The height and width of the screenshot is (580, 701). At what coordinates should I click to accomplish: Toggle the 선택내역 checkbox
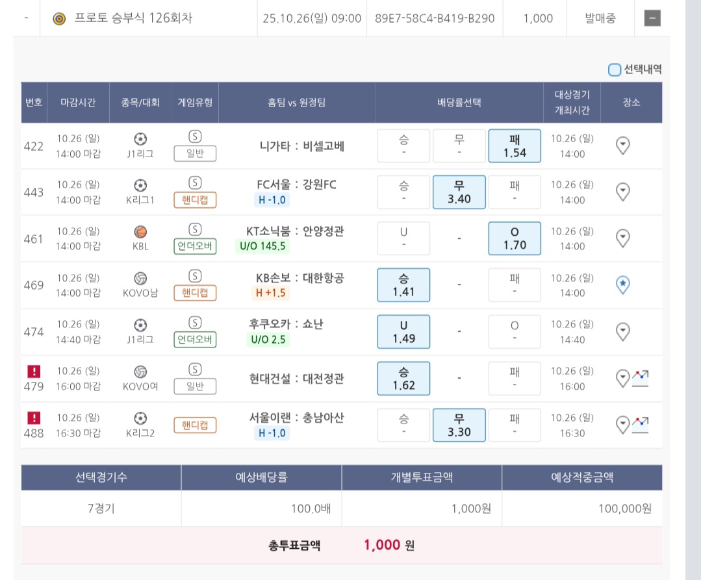pyautogui.click(x=614, y=70)
